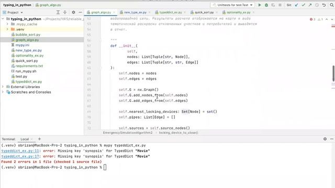Hide the Terminal panel with minus icon
Viewport: 335px width, 188px height.
(331, 139)
